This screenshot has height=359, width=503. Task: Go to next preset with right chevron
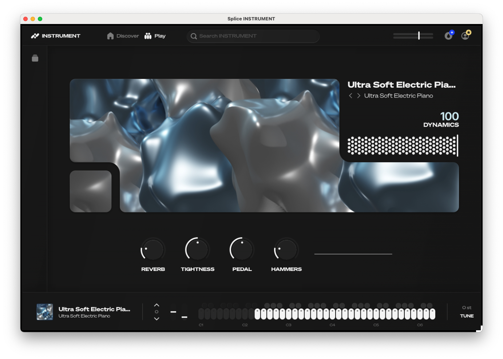tap(359, 96)
